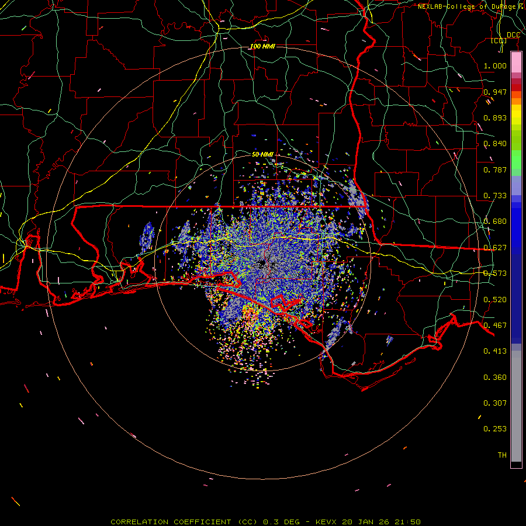The image size is (526, 526).
Task: Select the 0.467 scale value
Action: (495, 325)
